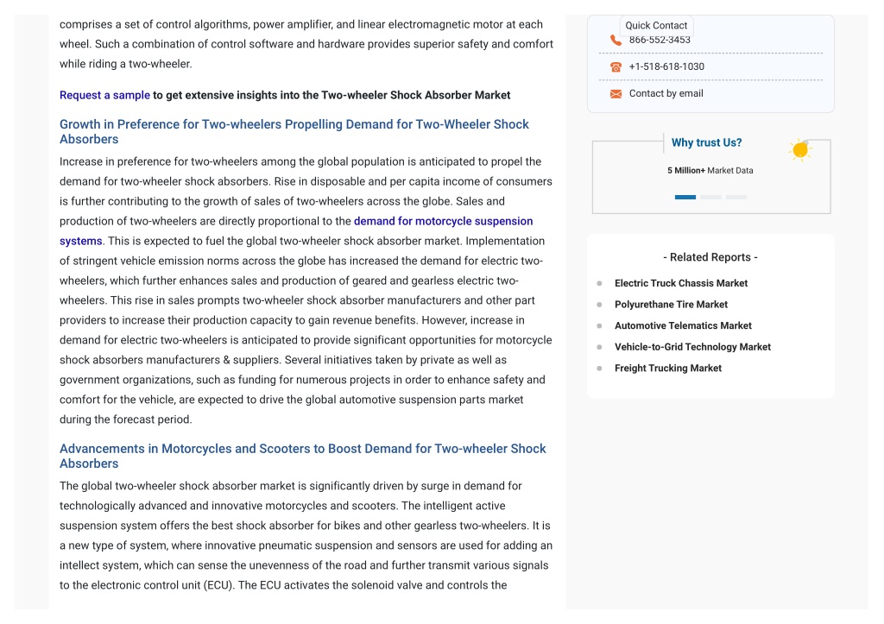Click phone number +1-518-618-1030

pos(666,66)
